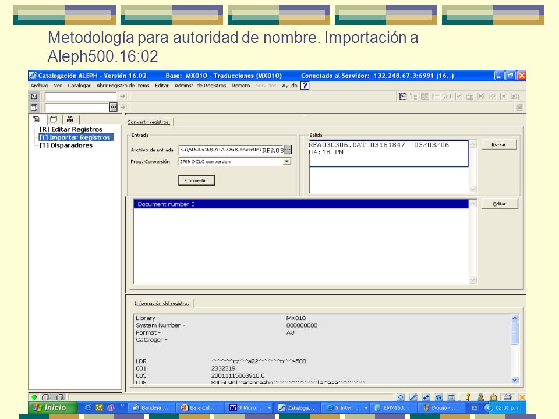Click the split editor view toolbar icon
This screenshot has height=419, width=559.
[425, 96]
